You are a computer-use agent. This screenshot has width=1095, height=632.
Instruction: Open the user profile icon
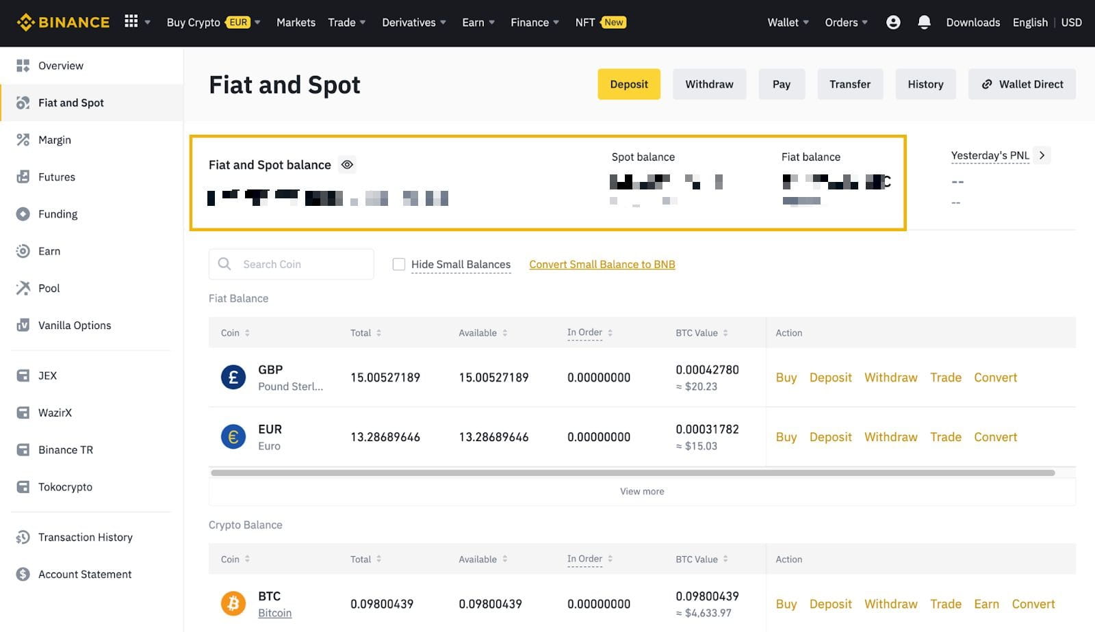click(x=893, y=23)
